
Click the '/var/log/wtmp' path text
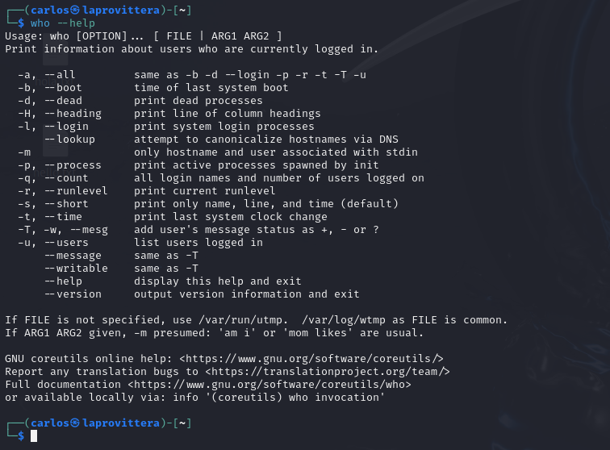click(x=344, y=319)
